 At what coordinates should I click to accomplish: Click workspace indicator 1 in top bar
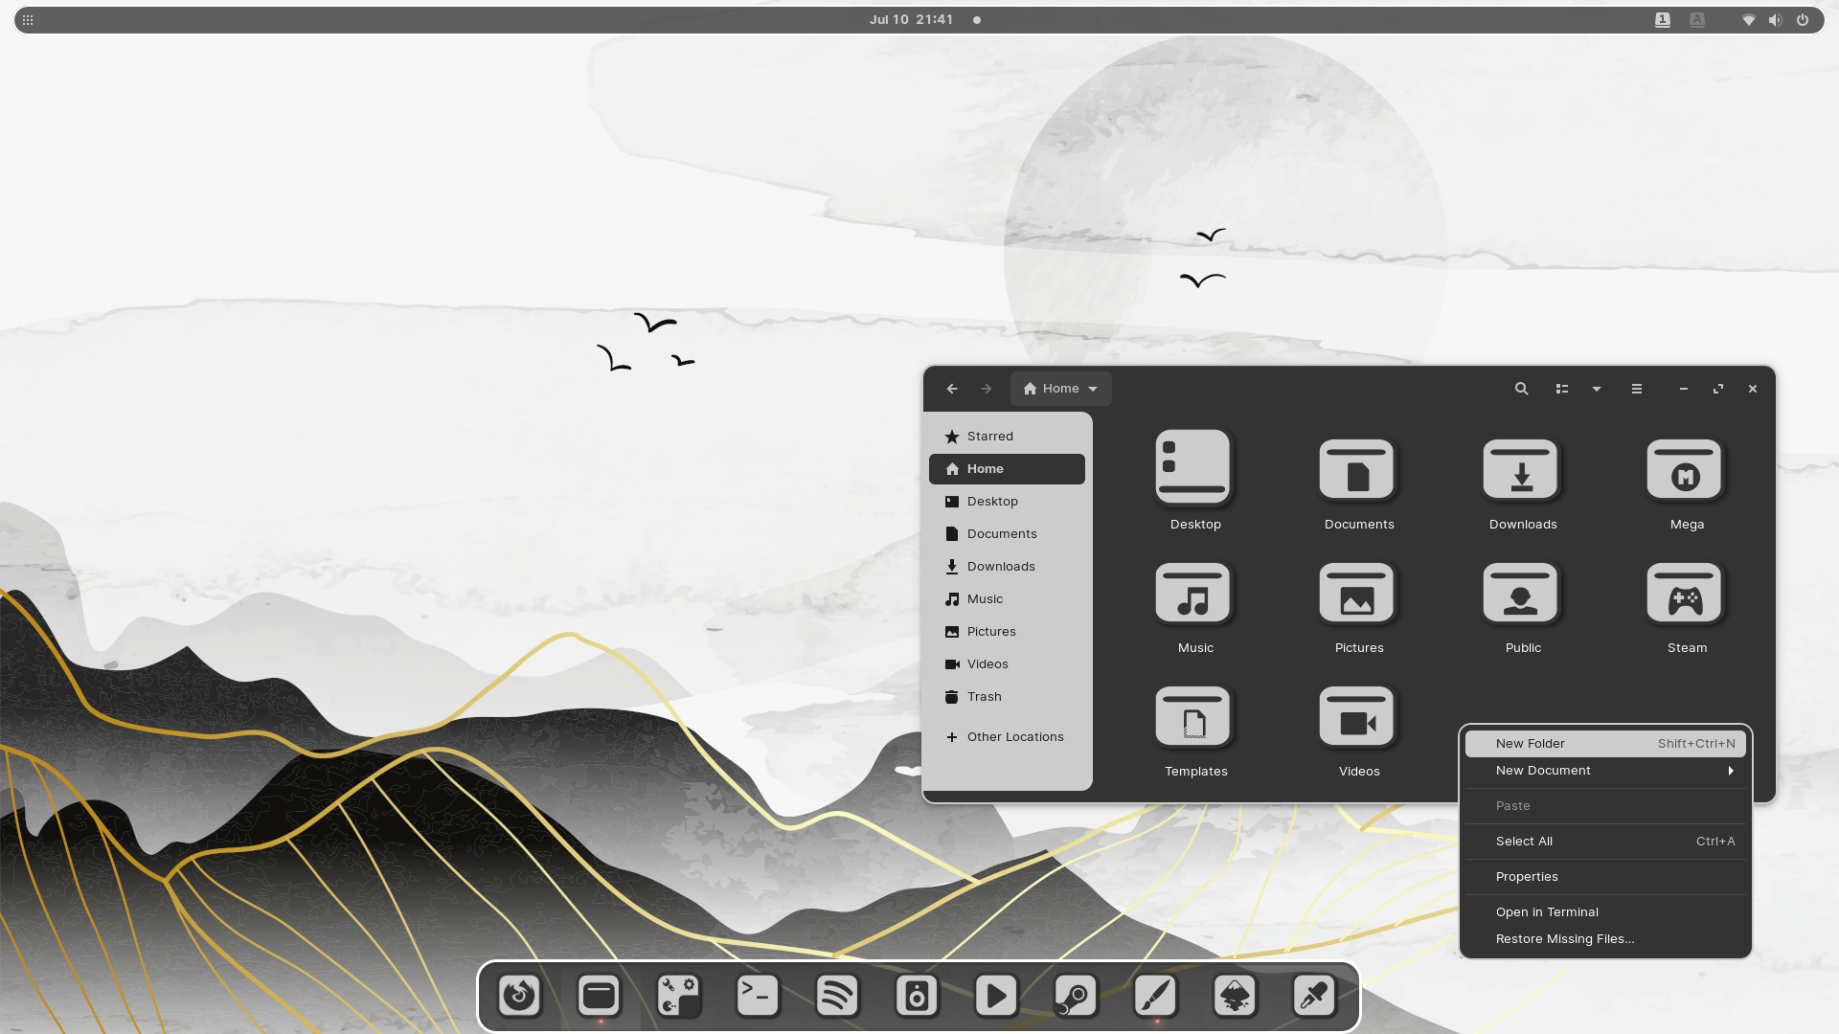[1663, 20]
